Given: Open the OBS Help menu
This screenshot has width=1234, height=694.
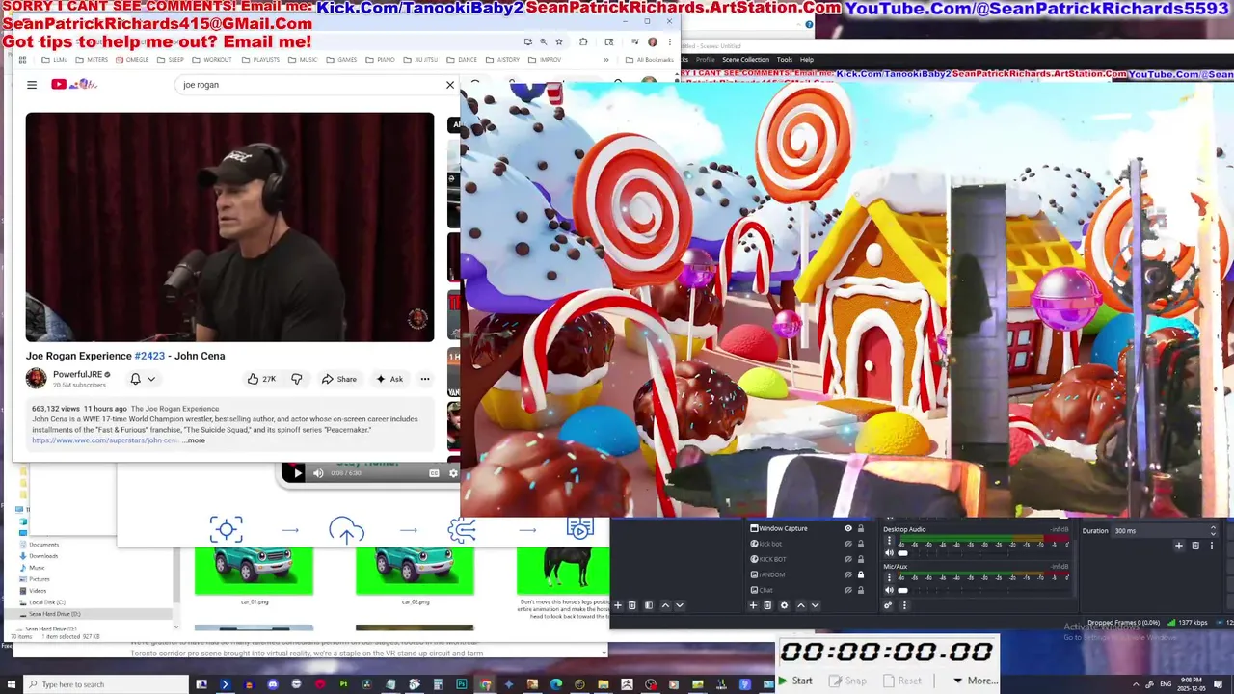Looking at the screenshot, I should pyautogui.click(x=806, y=60).
